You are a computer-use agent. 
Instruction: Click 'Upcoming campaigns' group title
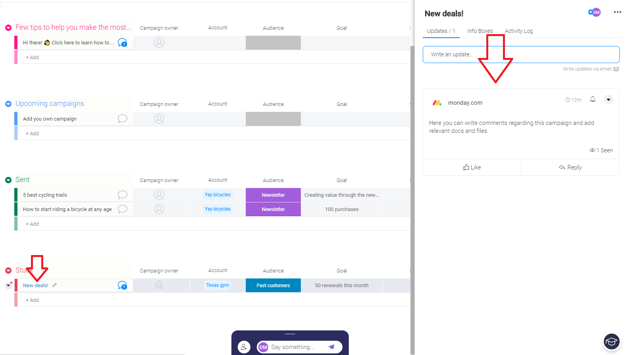pyautogui.click(x=50, y=104)
